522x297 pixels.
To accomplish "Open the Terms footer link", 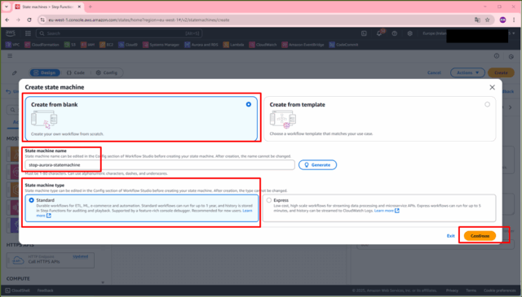I will click(471, 290).
